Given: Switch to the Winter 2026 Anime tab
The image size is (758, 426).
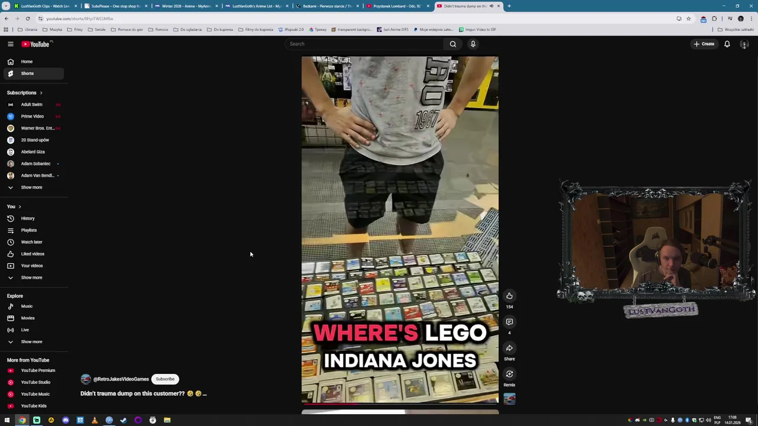Looking at the screenshot, I should tap(186, 6).
